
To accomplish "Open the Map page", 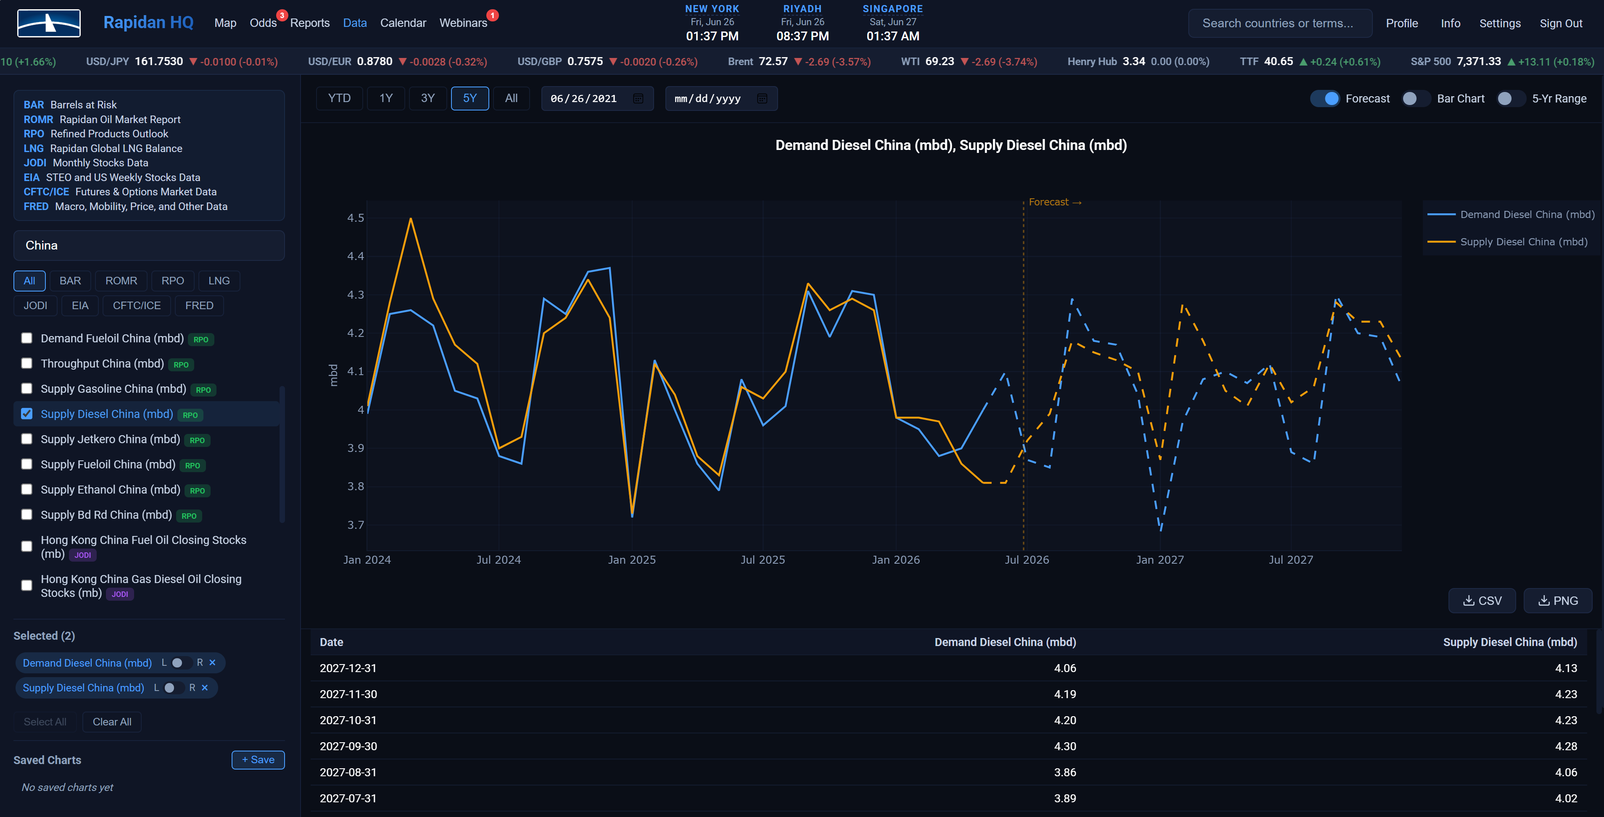I will click(x=225, y=23).
